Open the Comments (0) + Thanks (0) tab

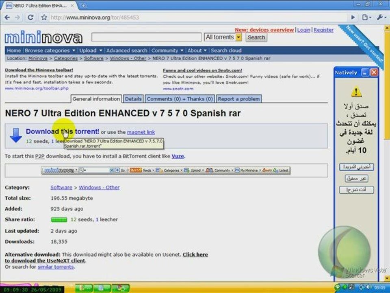(180, 99)
